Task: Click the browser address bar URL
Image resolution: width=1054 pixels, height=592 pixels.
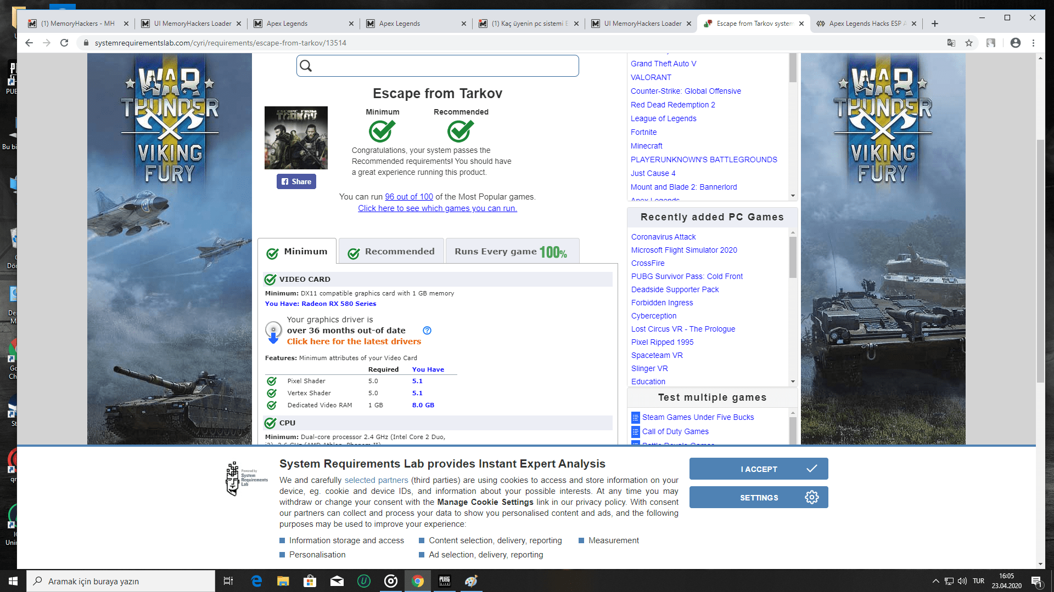Action: click(220, 43)
